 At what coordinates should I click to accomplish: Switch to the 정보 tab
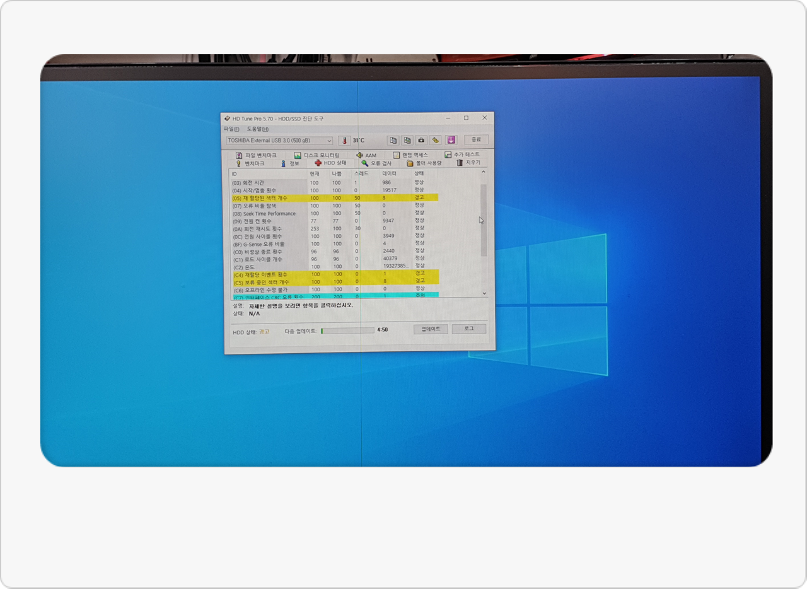(x=290, y=163)
